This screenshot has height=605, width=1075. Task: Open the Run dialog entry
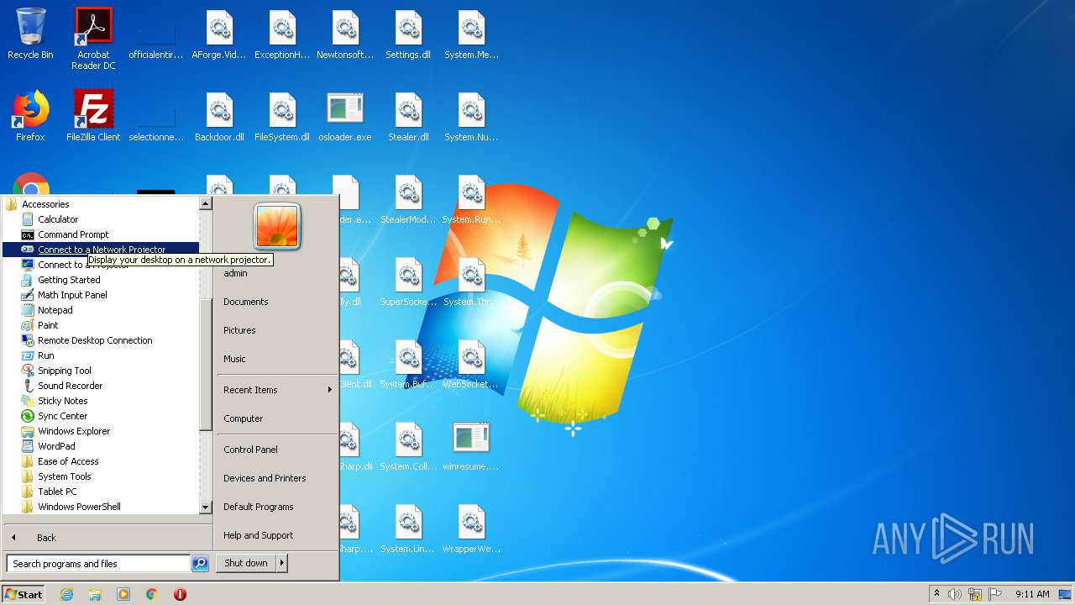click(x=101, y=355)
